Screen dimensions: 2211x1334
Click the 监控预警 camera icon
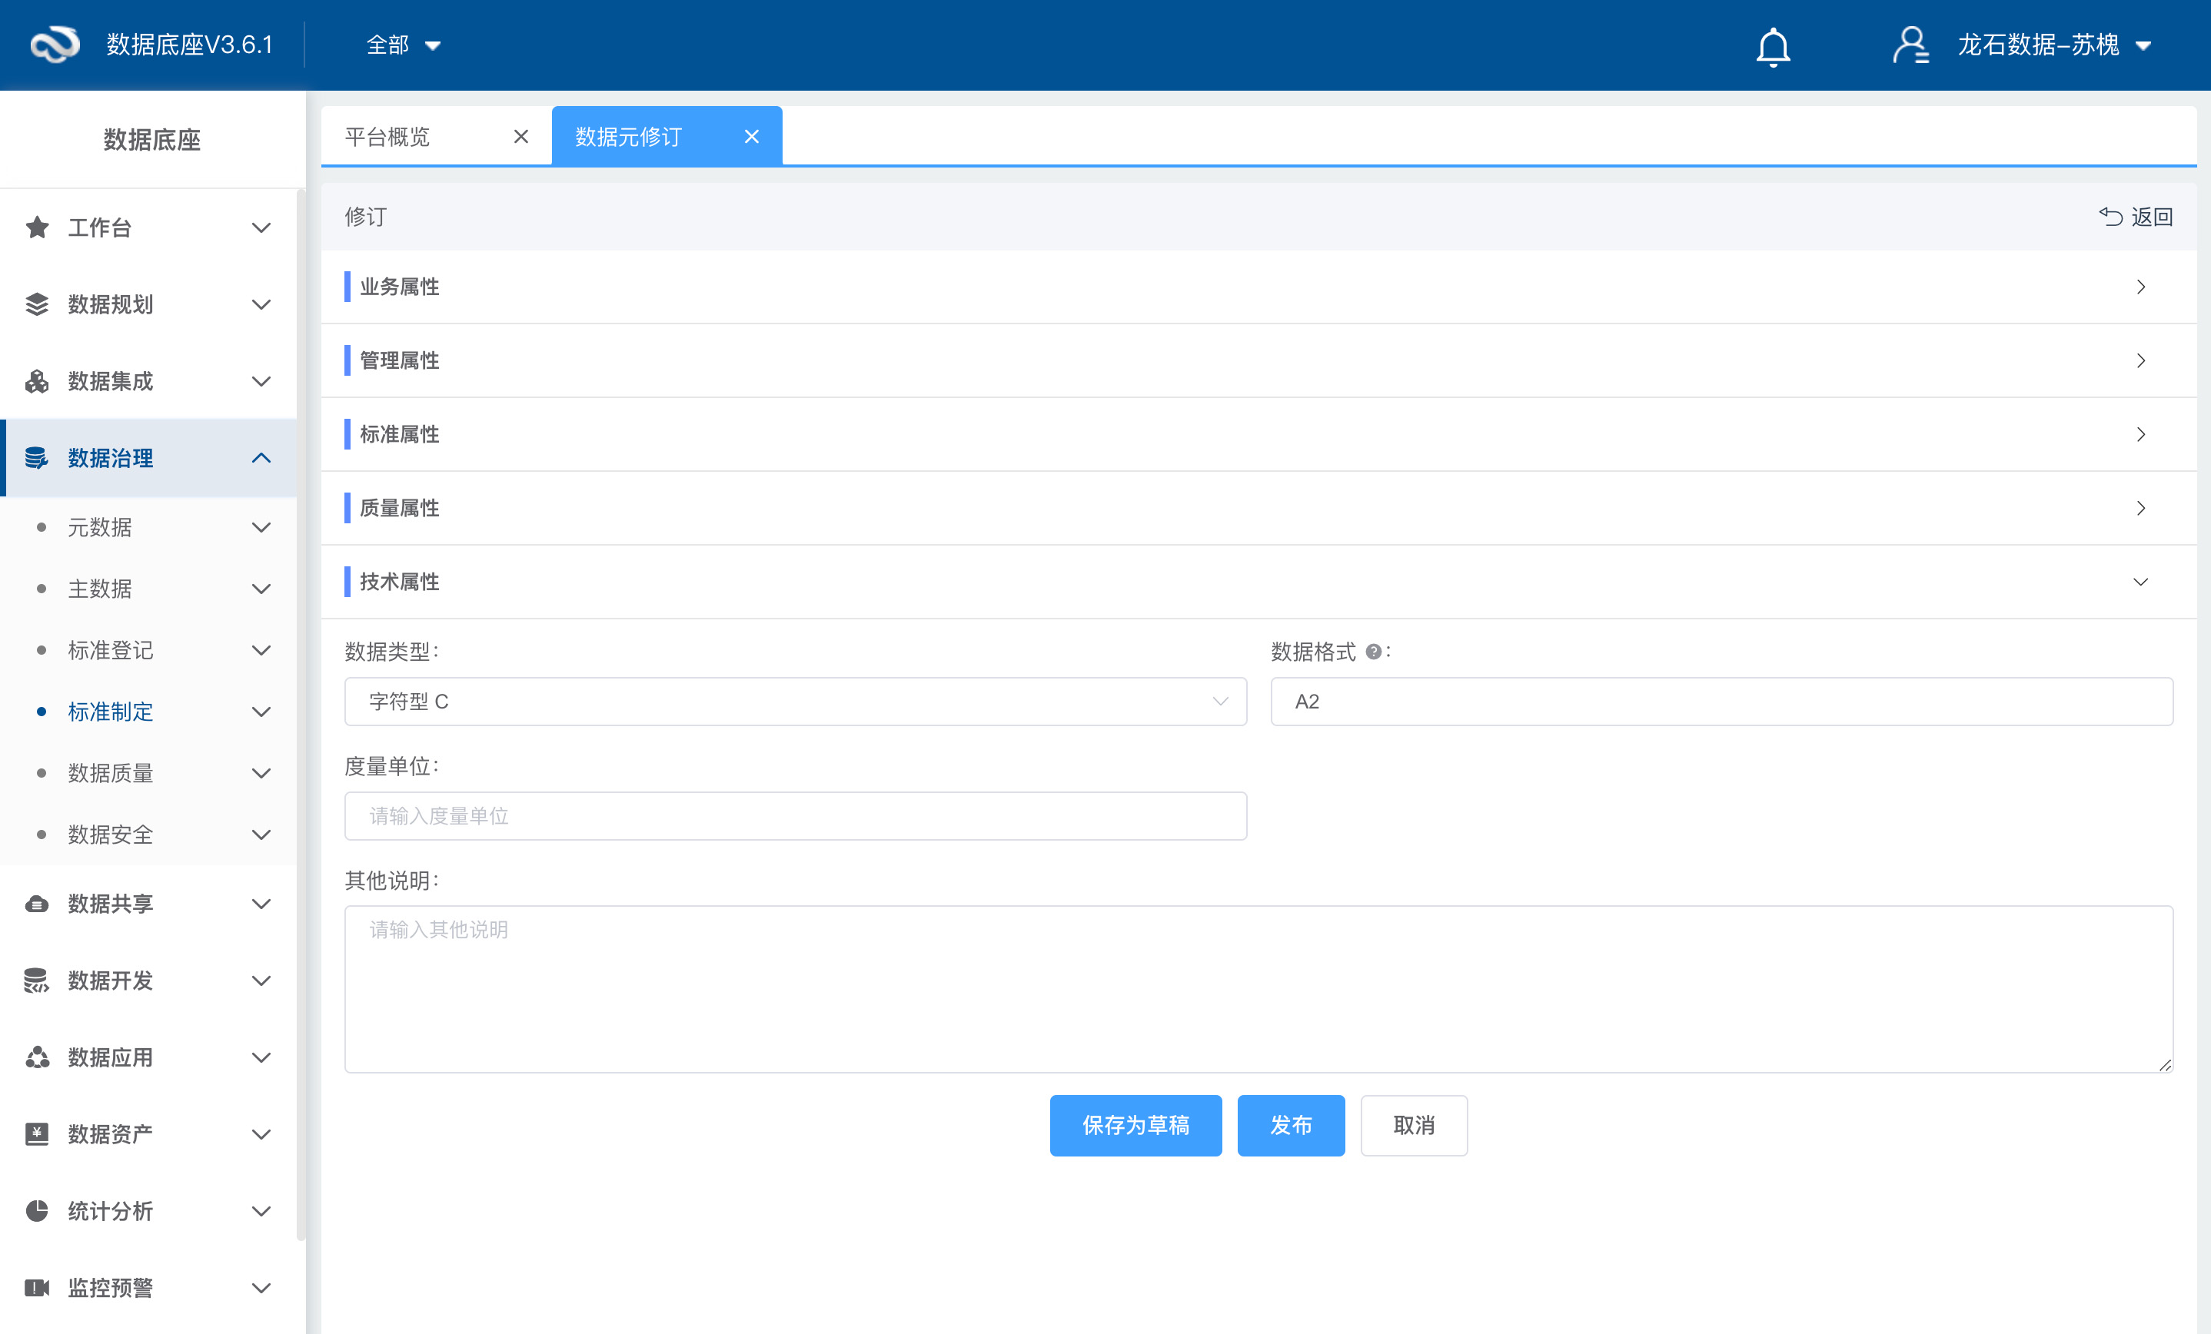(x=37, y=1288)
